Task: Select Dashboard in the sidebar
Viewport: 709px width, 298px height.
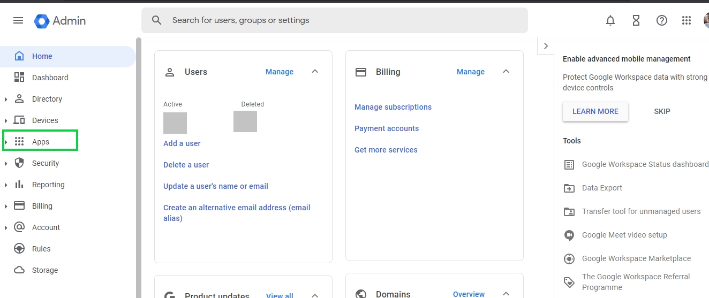Action: (50, 78)
